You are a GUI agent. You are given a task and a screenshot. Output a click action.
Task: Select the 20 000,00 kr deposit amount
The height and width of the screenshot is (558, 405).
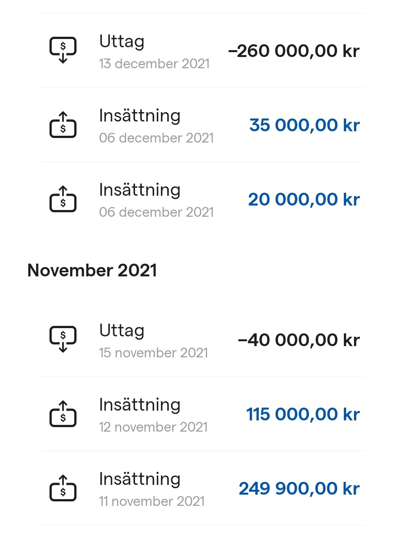304,199
